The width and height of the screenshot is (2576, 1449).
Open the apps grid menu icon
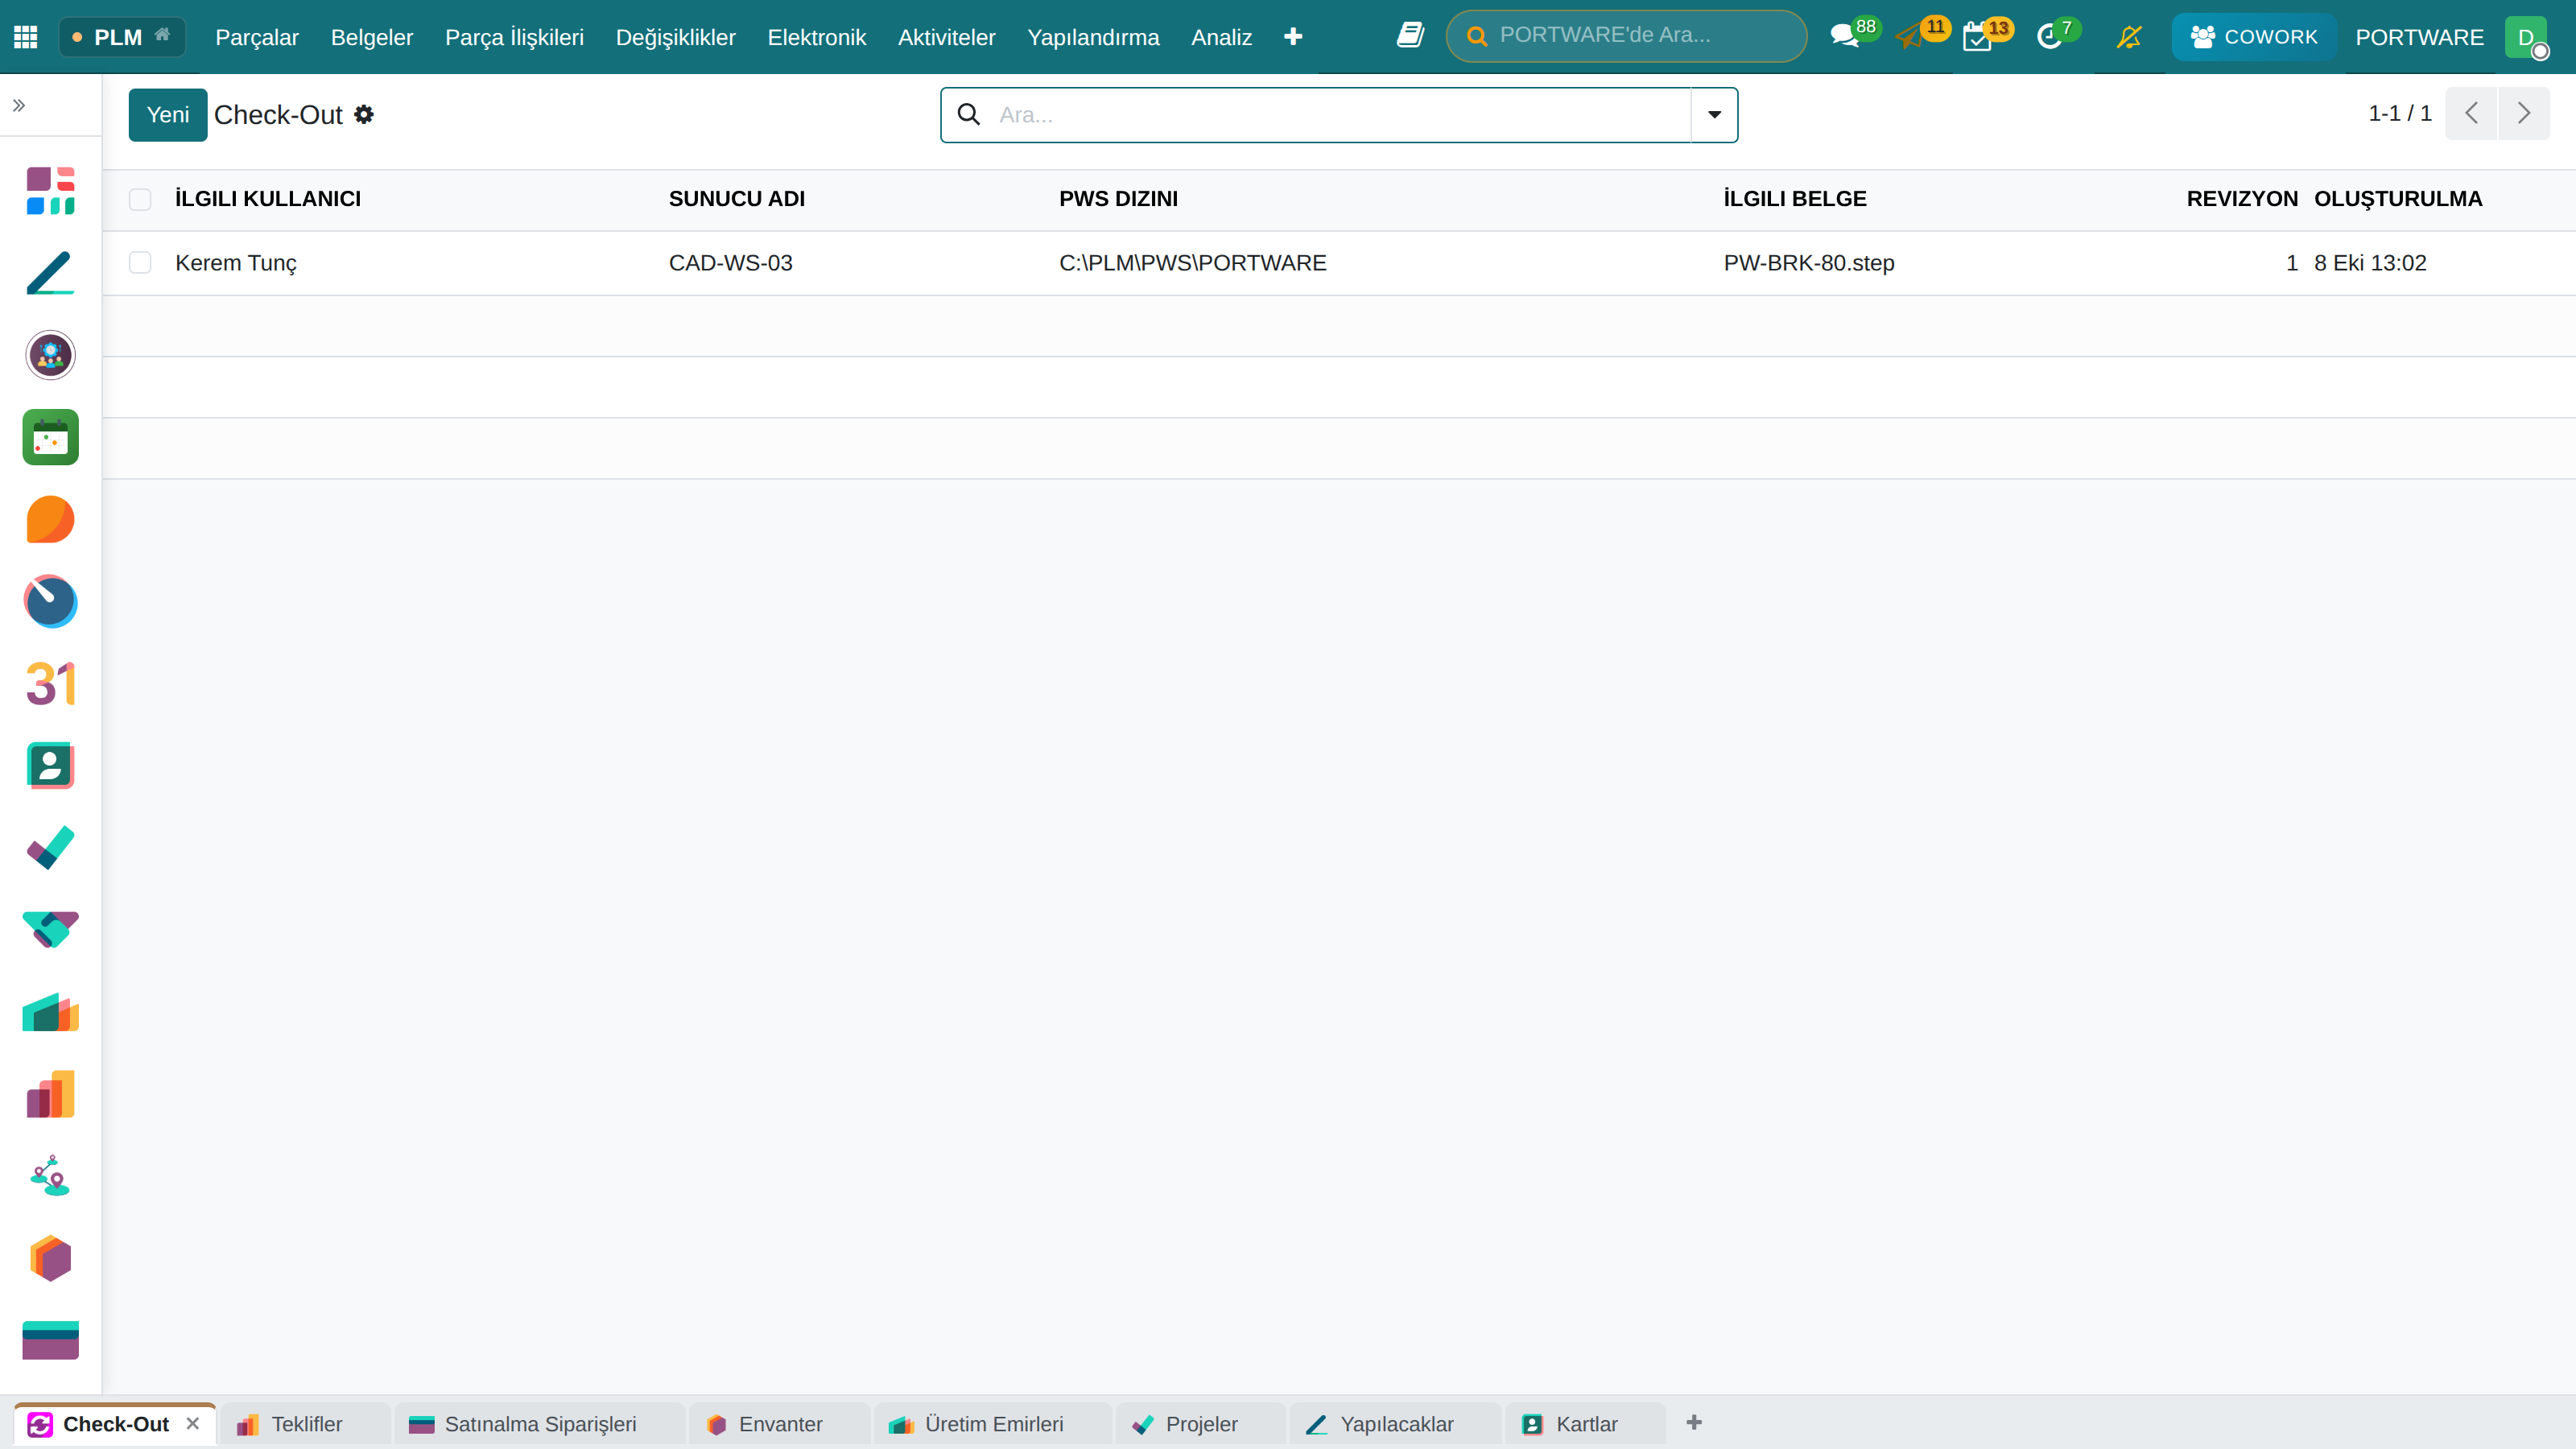[25, 37]
